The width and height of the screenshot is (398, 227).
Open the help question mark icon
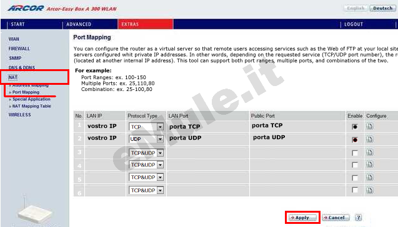(358, 218)
